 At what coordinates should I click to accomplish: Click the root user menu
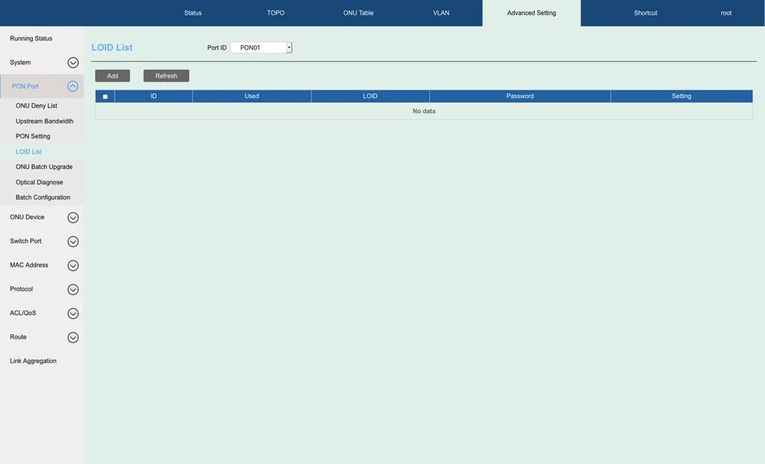(x=726, y=13)
